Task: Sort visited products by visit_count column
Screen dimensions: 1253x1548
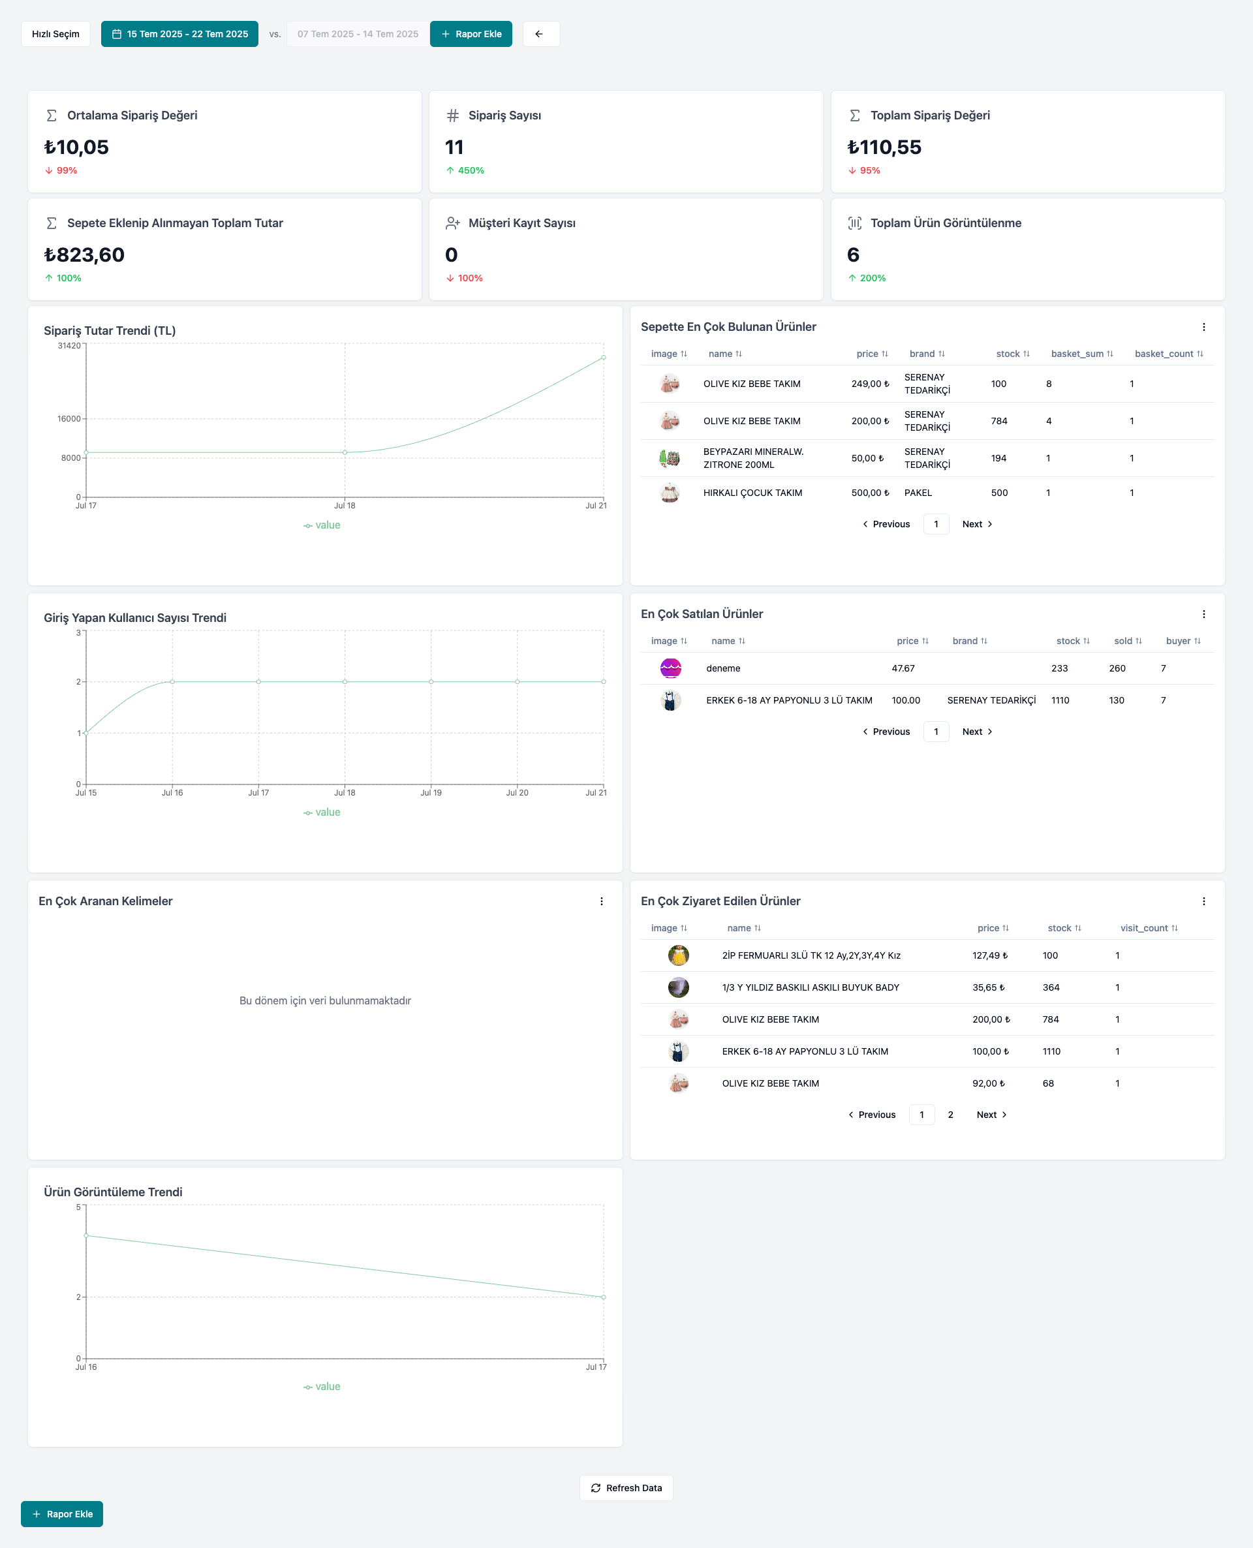Action: (1149, 928)
